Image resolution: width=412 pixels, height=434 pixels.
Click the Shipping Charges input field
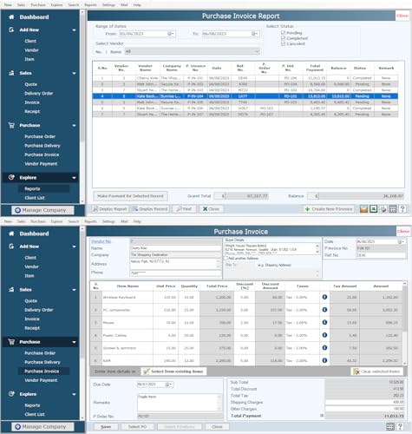tap(365, 402)
